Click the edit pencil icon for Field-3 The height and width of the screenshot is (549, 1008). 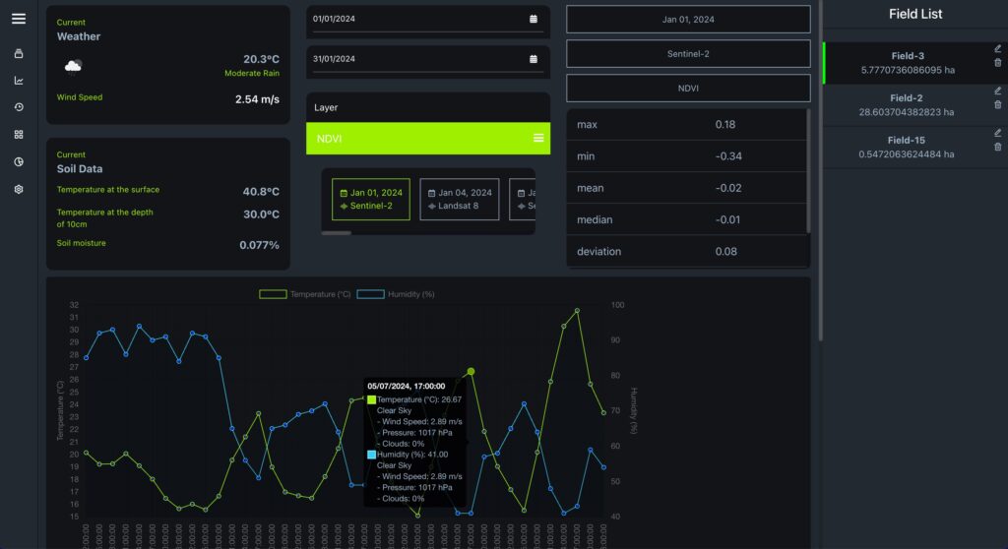tap(997, 48)
